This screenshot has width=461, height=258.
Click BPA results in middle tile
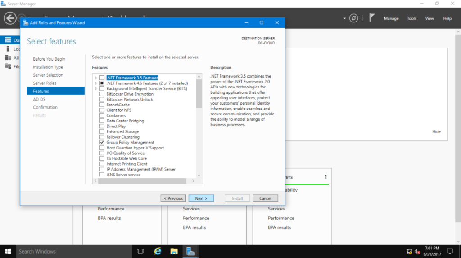pyautogui.click(x=194, y=227)
